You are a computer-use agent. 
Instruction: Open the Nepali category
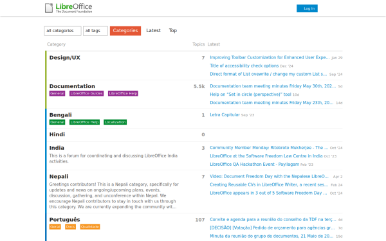59,177
